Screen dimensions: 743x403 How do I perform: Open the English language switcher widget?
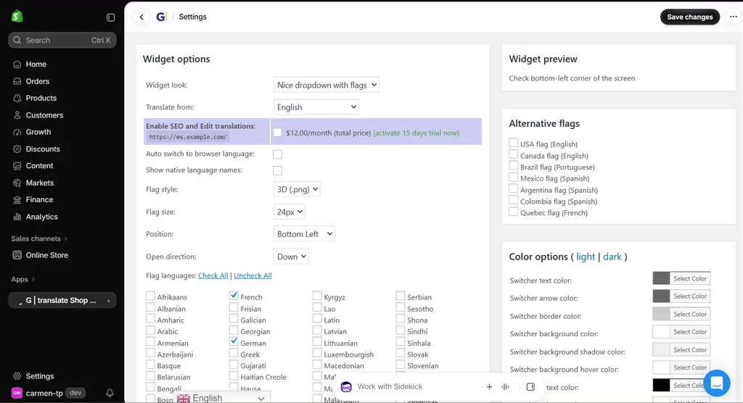(222, 398)
